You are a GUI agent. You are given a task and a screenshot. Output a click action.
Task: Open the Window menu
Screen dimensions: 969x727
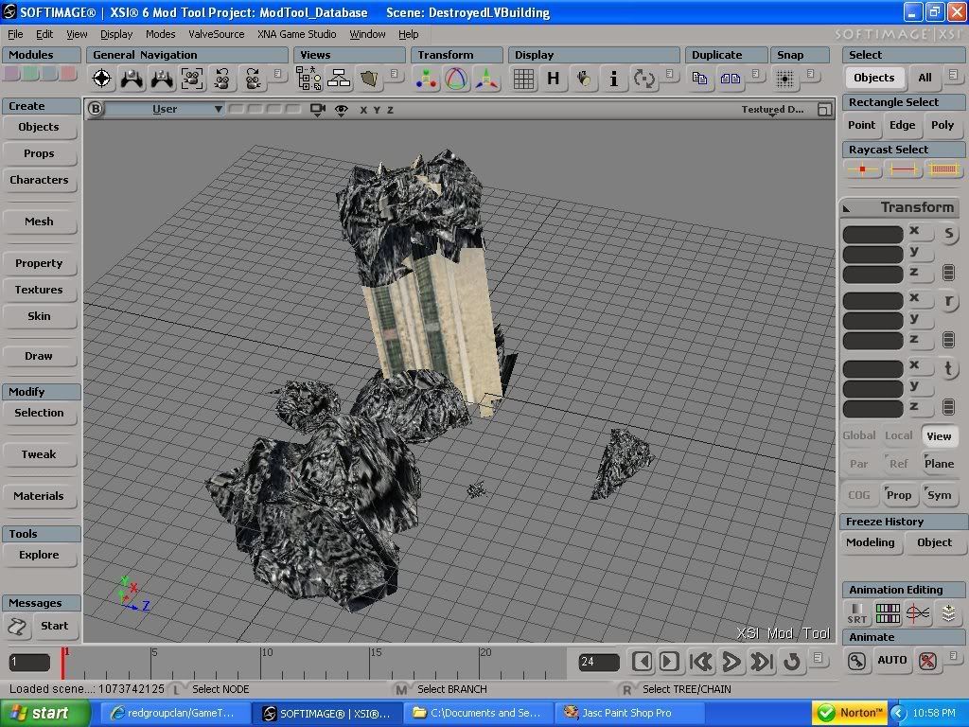(367, 34)
